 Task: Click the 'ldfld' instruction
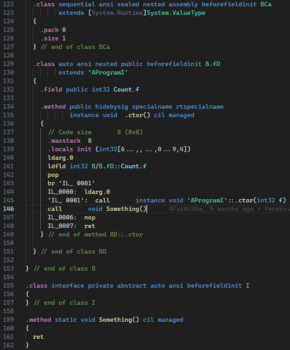click(56, 166)
